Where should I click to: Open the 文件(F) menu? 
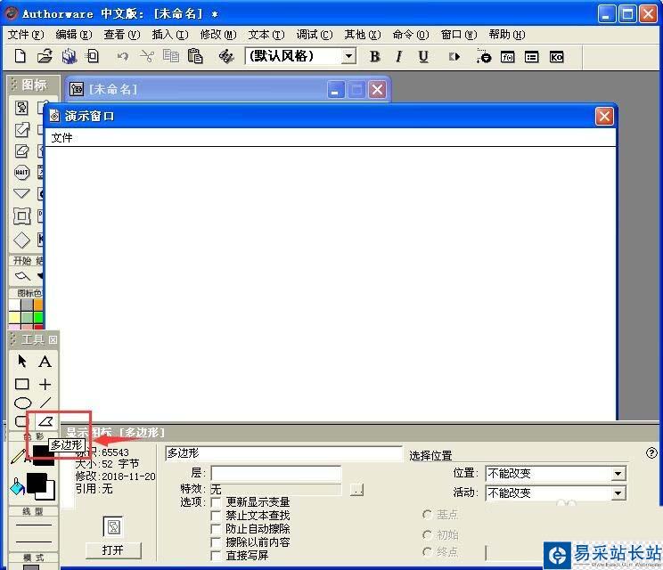point(26,35)
